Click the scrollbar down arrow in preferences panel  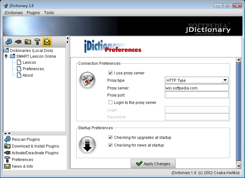tap(239, 166)
